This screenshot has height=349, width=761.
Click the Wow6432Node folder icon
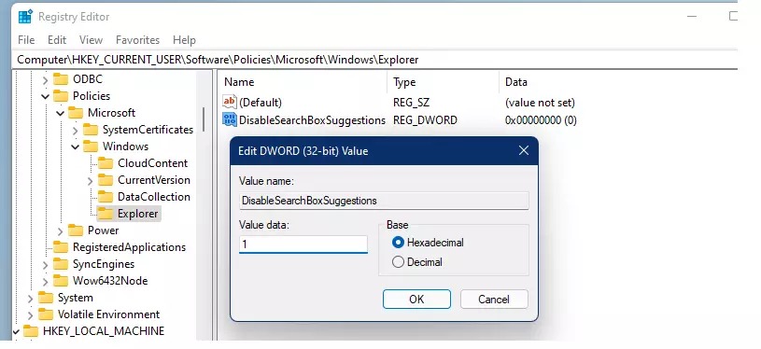61,280
